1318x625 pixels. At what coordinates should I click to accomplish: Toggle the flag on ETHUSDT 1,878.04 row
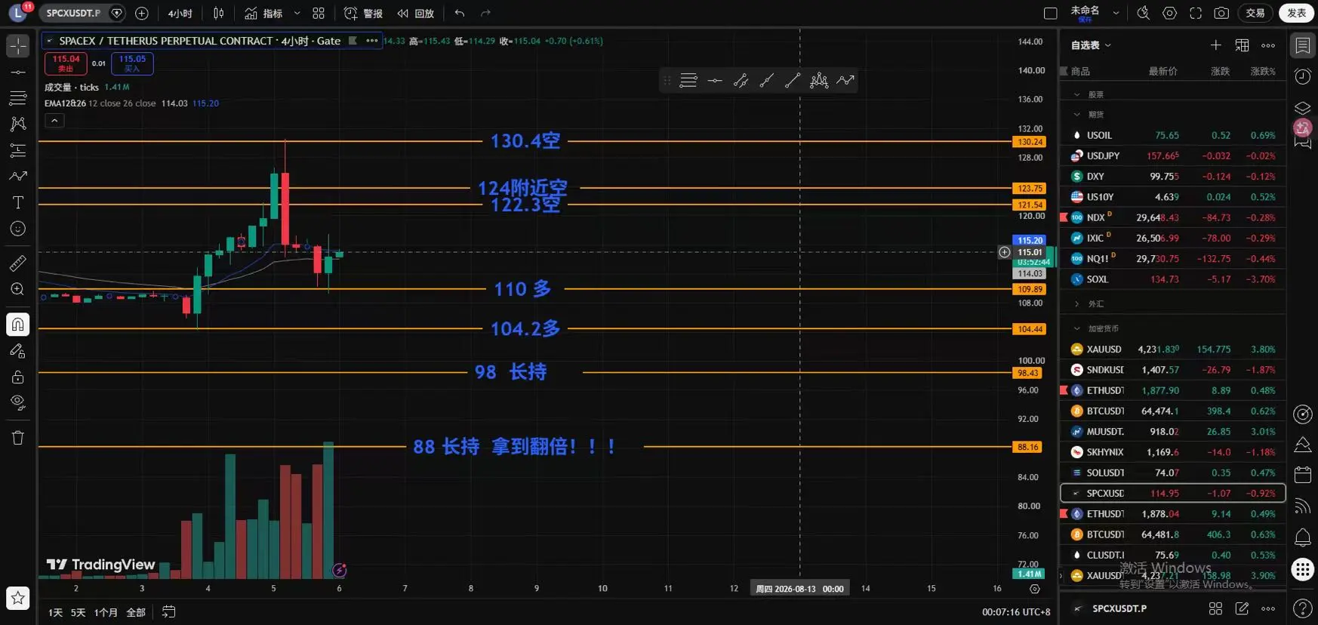[x=1064, y=514]
